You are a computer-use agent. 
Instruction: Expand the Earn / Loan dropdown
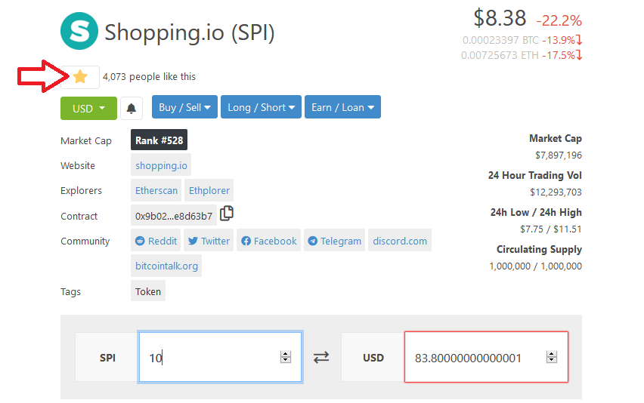pos(342,107)
